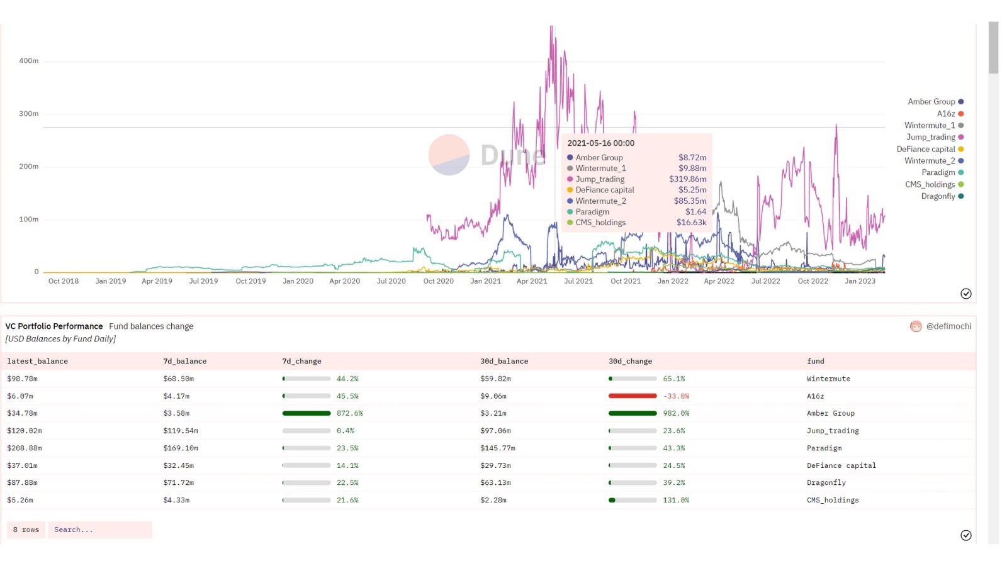Screen dimensions: 1007x566
Task: Sort by 30d_change column header
Action: click(630, 362)
